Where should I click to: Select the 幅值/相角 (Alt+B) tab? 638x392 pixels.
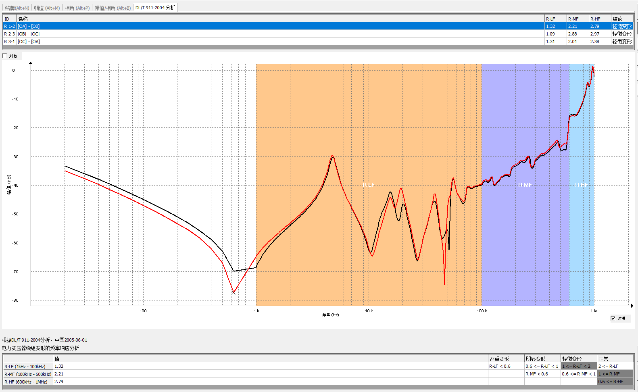[113, 8]
